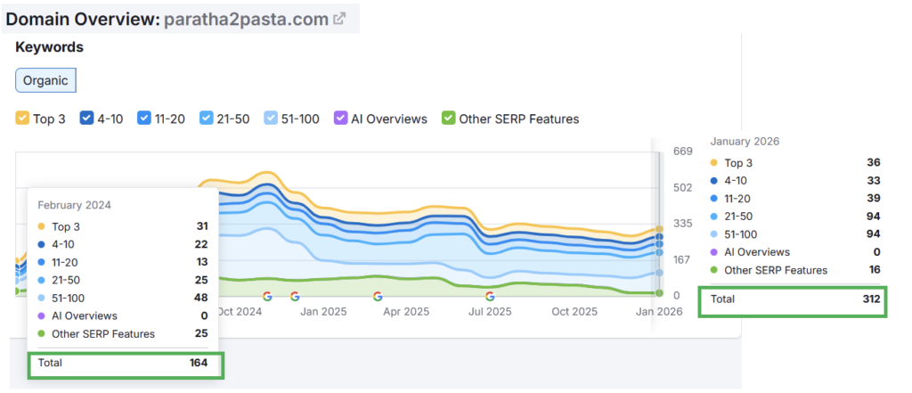
Task: Click the yellow Top 3 data point at Jan 2026
Action: [659, 230]
